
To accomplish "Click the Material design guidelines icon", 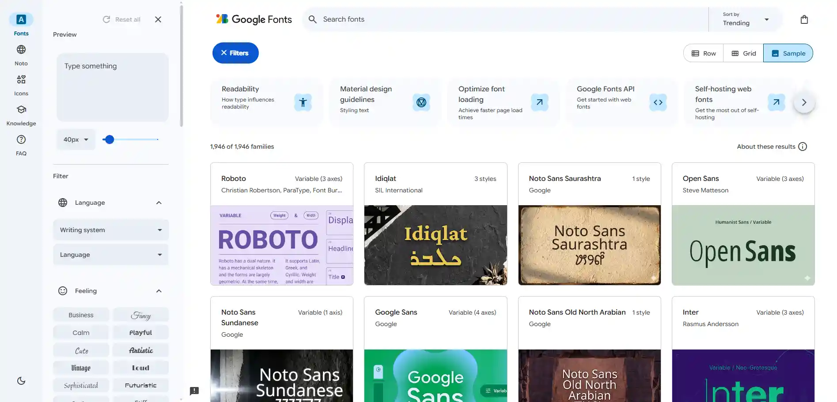I will tap(421, 102).
